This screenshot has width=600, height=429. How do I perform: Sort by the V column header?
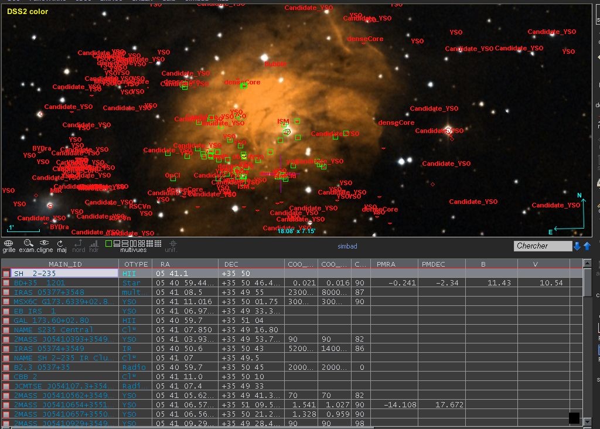tap(544, 264)
